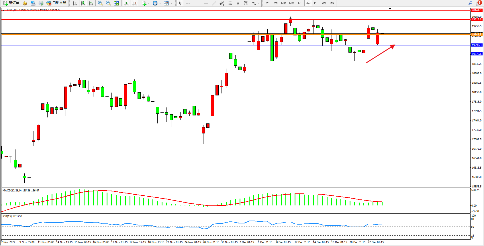Pick the horizontal line drawing tool

206,3
